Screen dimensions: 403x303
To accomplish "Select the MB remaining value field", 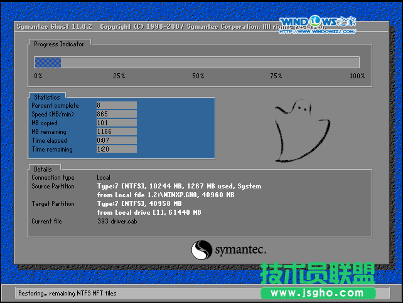I will [116, 132].
